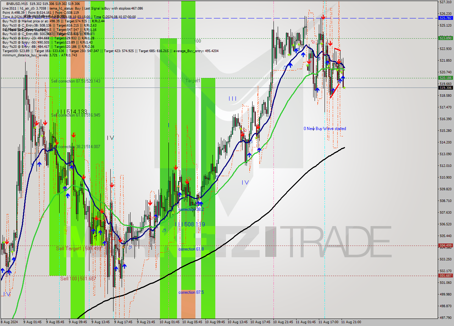
Task: Select the 'I I I 514.133' wave label
Action: click(72, 111)
